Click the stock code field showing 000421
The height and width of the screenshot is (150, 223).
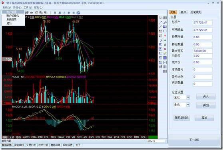[x=156, y=141]
